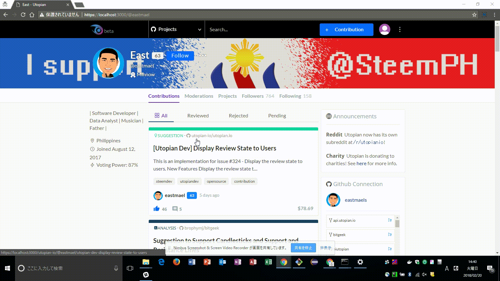
Task: Click the eastmaels Github account
Action: [x=356, y=200]
